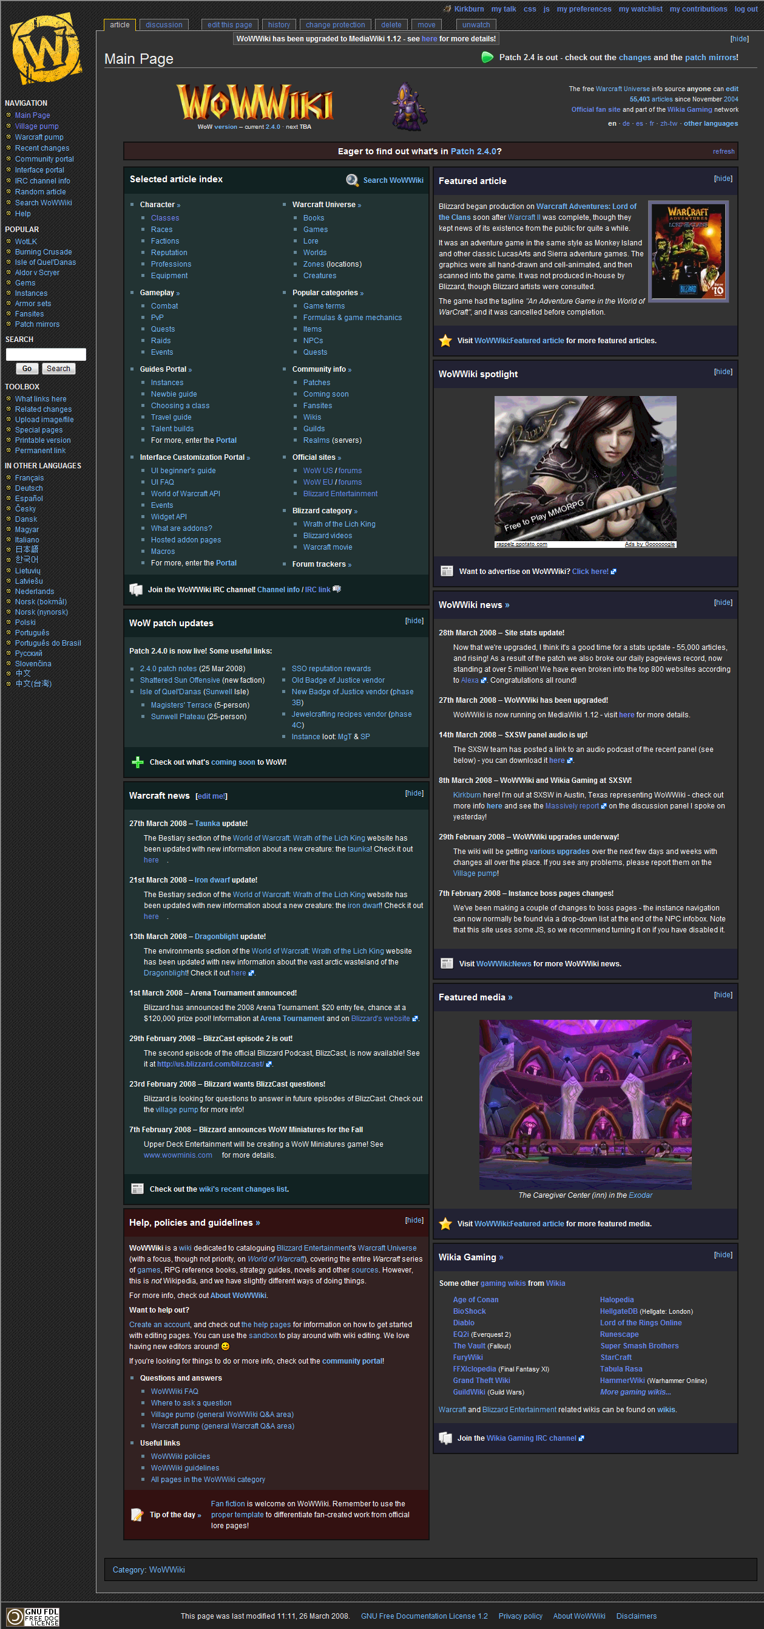Hide the WoWWiki news panel

pos(723,603)
